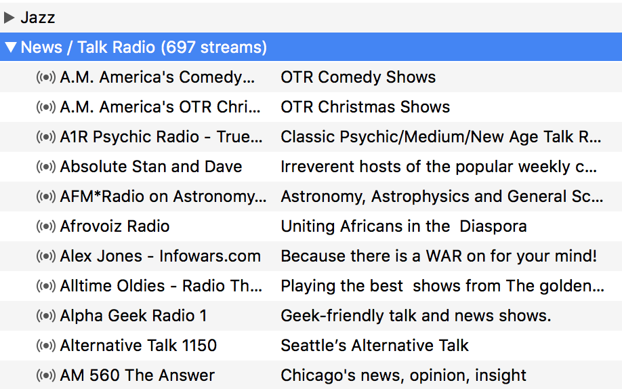Select A1R Psychic Radio - True… station
The image size is (622, 389).
[161, 137]
